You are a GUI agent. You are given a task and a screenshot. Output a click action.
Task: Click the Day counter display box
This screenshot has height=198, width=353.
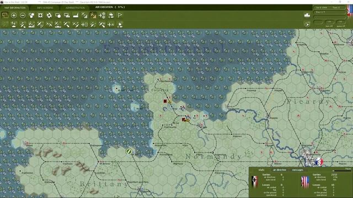pyautogui.click(x=330, y=12)
